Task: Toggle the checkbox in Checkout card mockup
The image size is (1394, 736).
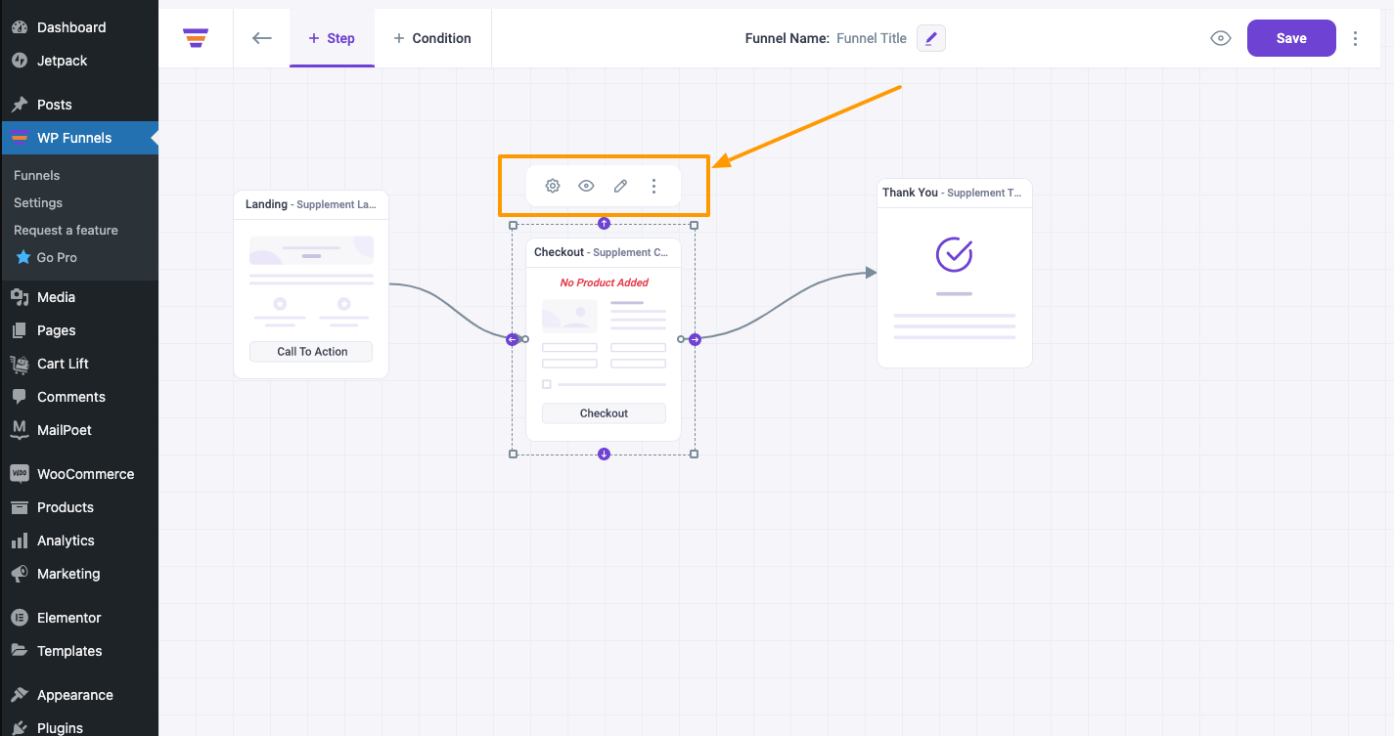Action: (x=547, y=384)
